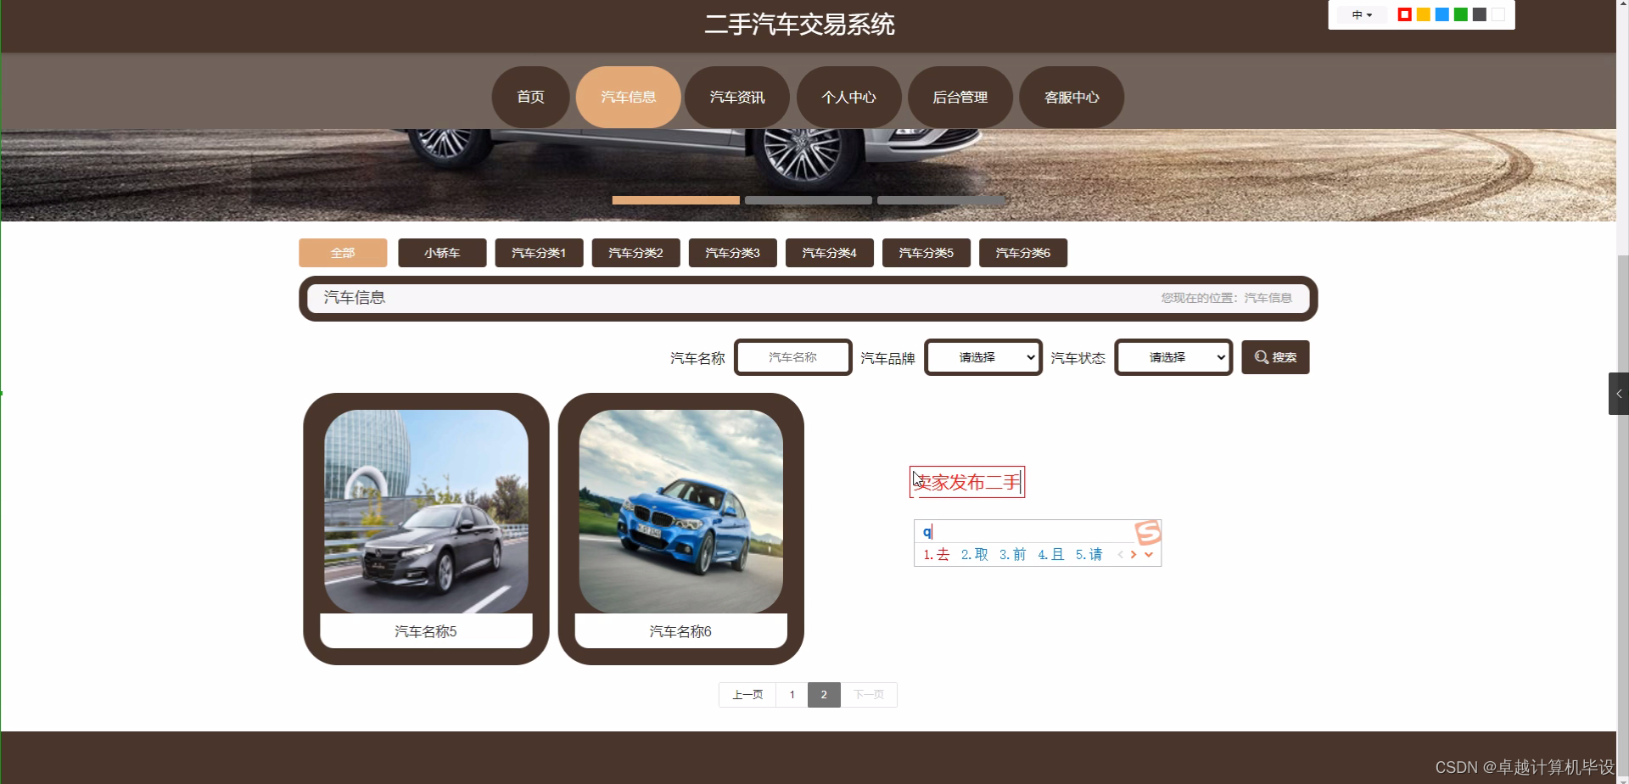The height and width of the screenshot is (784, 1629).
Task: Select the blue annotation color icon
Action: point(1442,14)
